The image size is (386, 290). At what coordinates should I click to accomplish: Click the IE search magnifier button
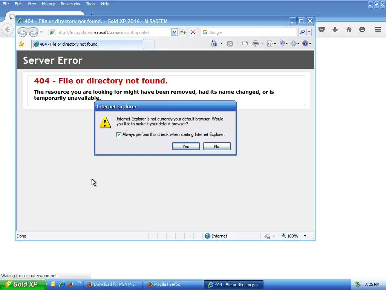(x=302, y=32)
